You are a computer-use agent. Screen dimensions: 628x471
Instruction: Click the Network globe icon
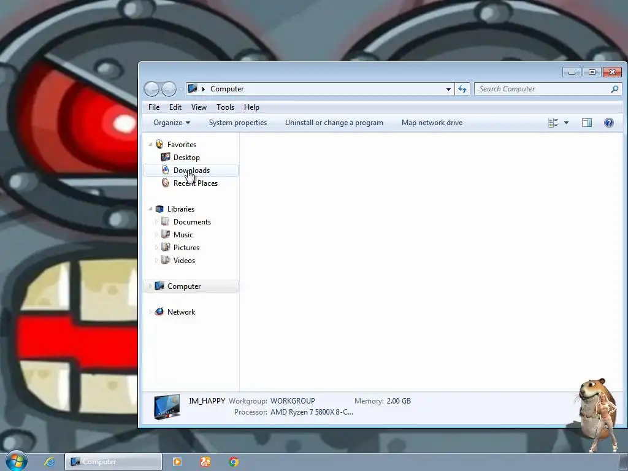[x=159, y=312]
